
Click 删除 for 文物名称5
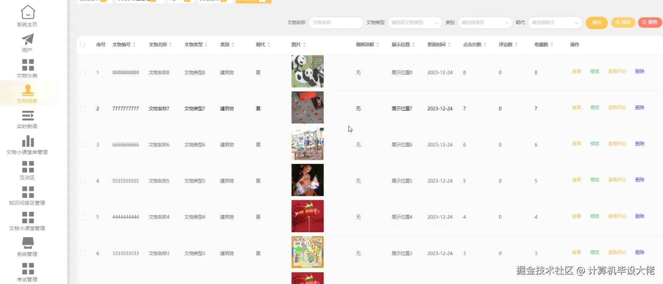coord(640,180)
